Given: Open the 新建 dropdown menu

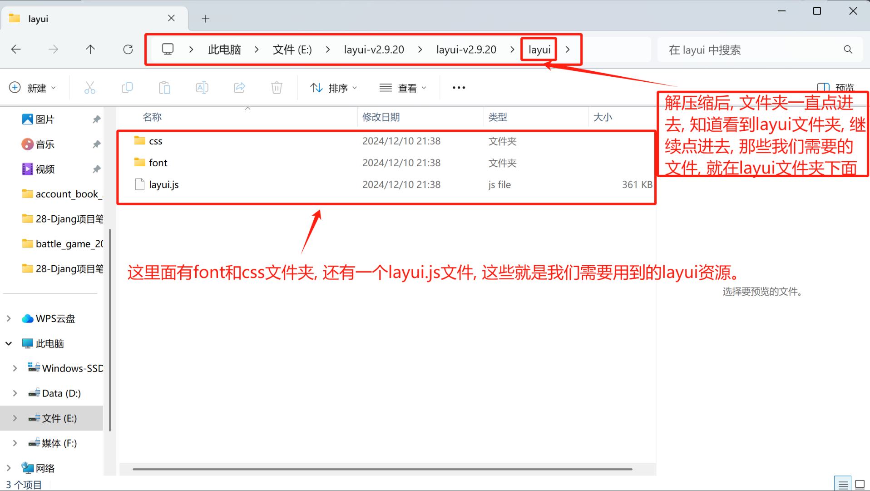Looking at the screenshot, I should [33, 88].
